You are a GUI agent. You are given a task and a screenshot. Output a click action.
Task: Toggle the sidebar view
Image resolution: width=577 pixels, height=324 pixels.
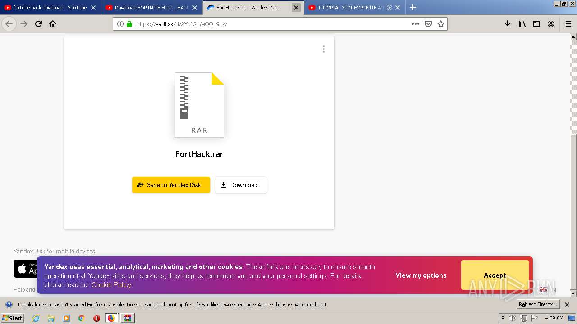click(x=536, y=24)
